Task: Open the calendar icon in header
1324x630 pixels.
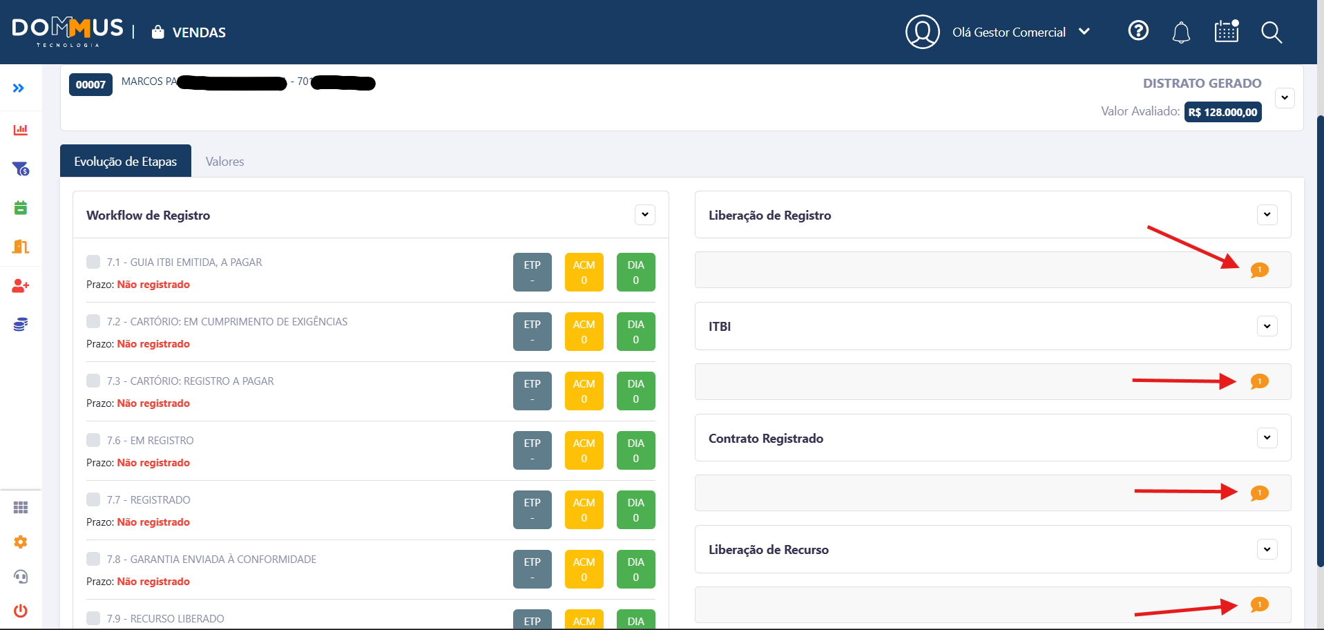Action: pos(1227,32)
